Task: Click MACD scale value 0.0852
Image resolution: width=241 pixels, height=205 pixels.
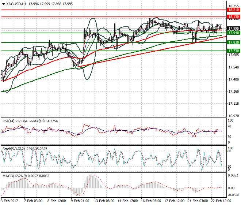Action: pyautogui.click(x=233, y=175)
